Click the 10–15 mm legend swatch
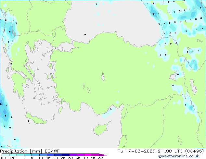Screen dimensions: 206x159 (43, 155)
